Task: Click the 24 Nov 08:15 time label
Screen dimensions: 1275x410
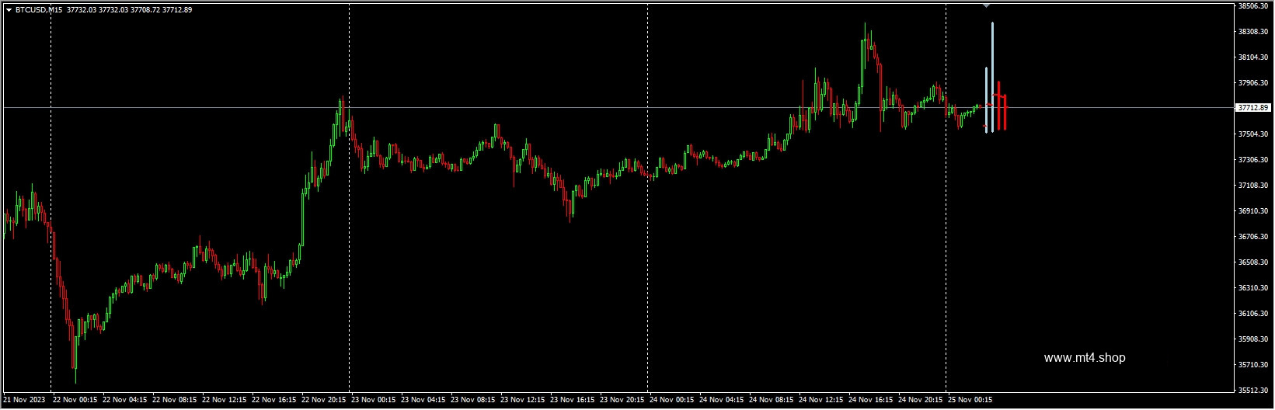Action: [x=771, y=401]
